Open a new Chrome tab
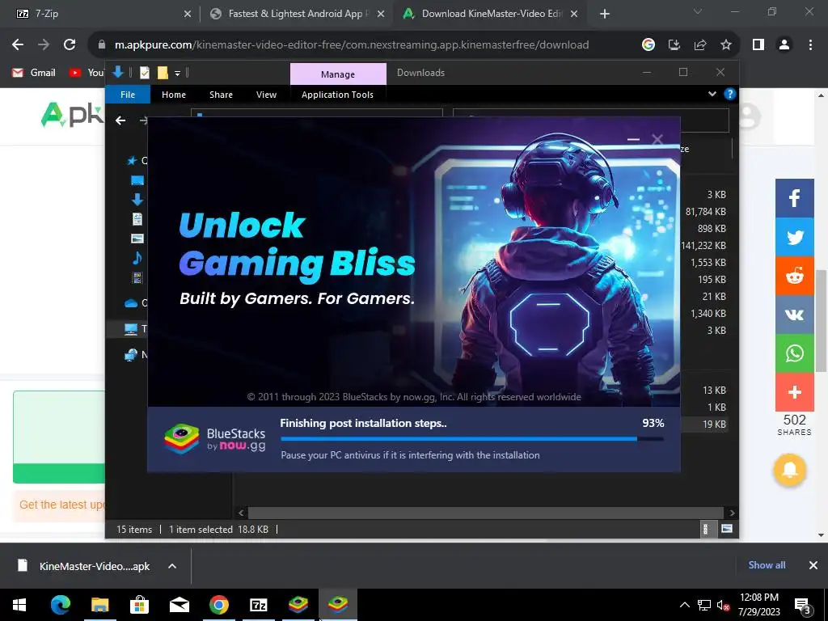The width and height of the screenshot is (828, 621). (605, 15)
